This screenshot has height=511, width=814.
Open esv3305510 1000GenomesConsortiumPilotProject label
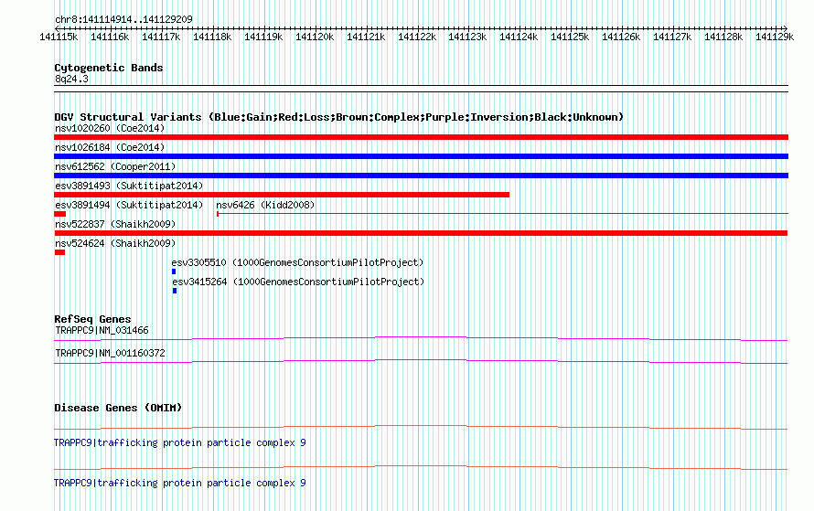[297, 262]
